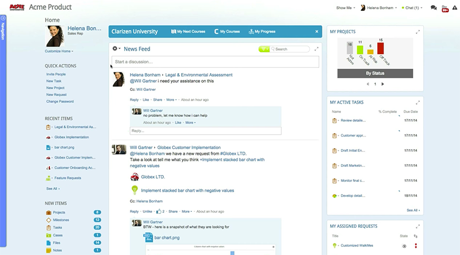The height and width of the screenshot is (255, 460).
Task: Close the Clarizen University bar
Action: click(x=317, y=32)
